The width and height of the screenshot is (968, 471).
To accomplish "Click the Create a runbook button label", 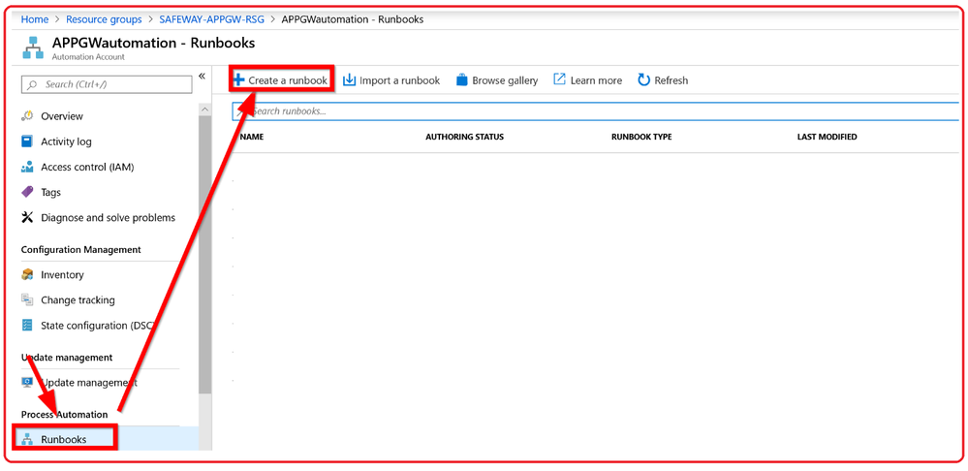I will [x=288, y=80].
